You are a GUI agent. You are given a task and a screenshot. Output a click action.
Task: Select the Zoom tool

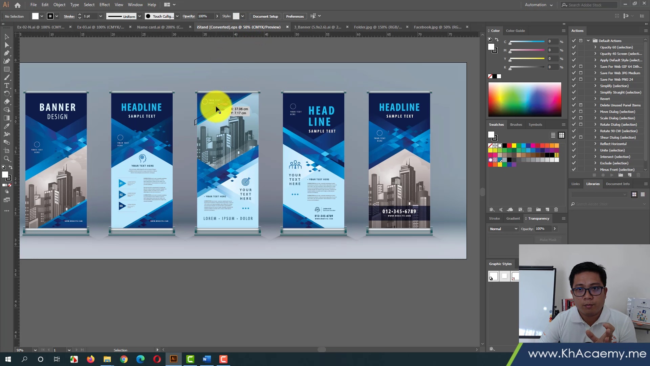point(7,159)
